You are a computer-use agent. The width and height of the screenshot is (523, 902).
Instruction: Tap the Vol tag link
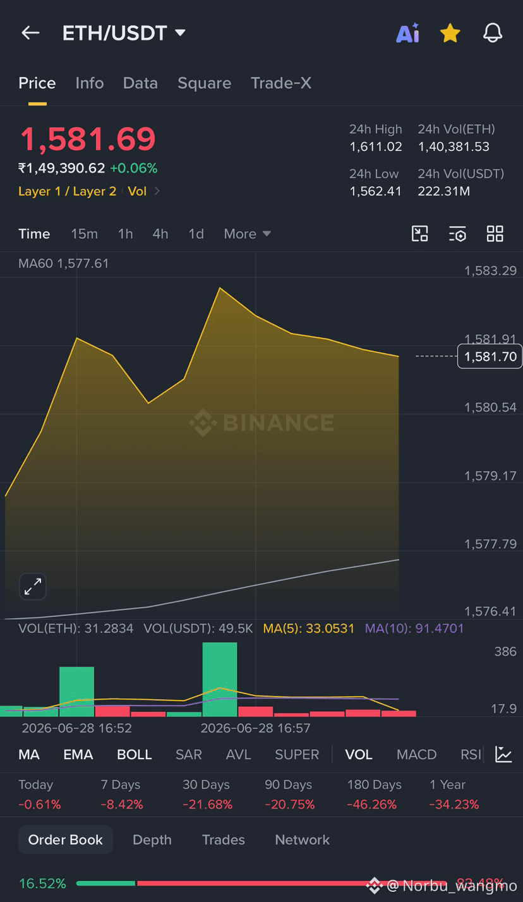coord(137,191)
